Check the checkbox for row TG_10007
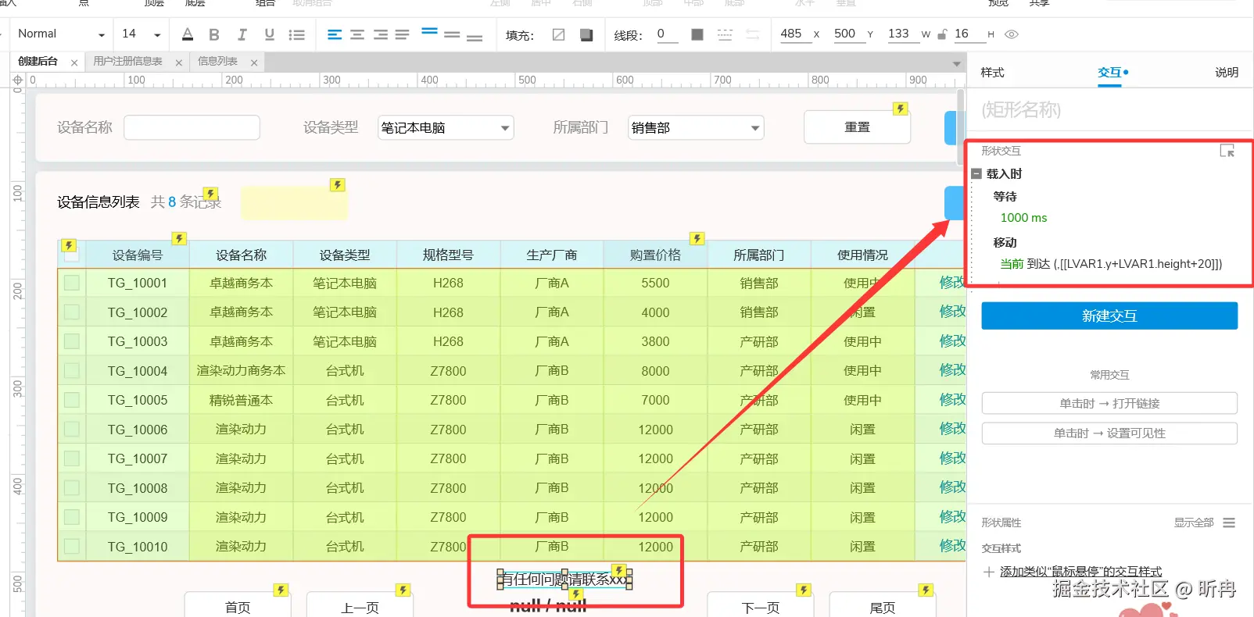1254x617 pixels. (x=71, y=458)
